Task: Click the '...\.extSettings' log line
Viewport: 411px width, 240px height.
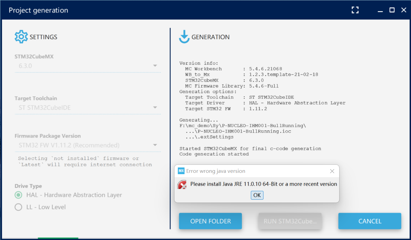Action: (209, 137)
